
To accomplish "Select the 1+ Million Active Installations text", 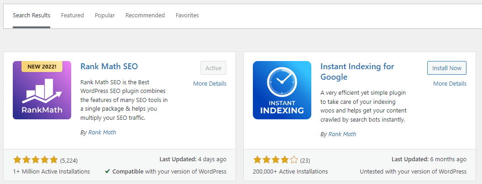I will (51, 171).
